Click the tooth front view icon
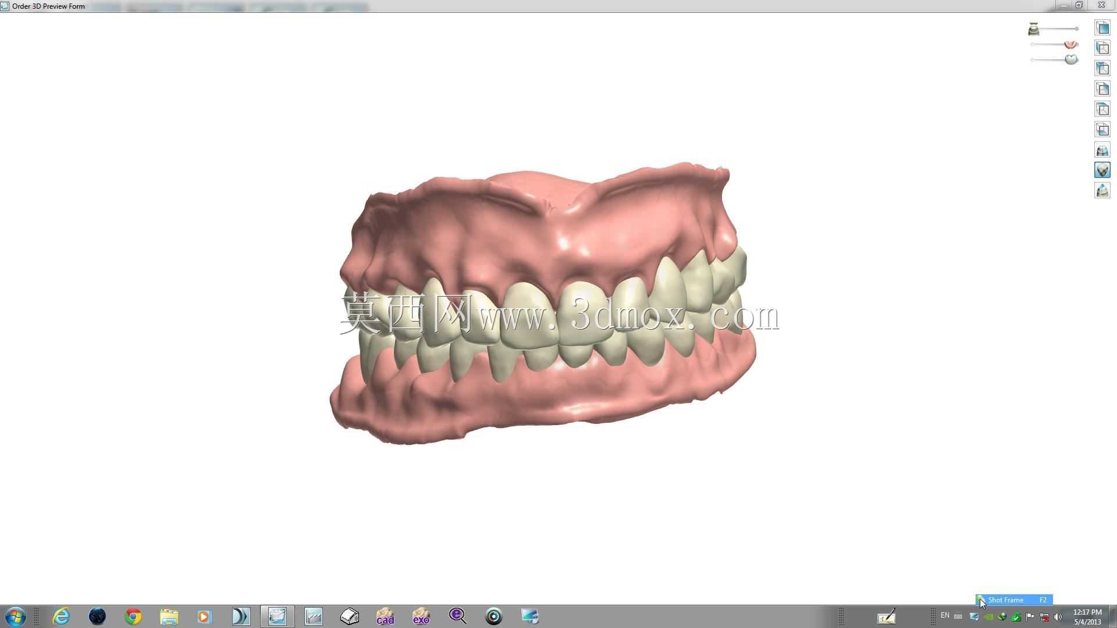 1102,150
